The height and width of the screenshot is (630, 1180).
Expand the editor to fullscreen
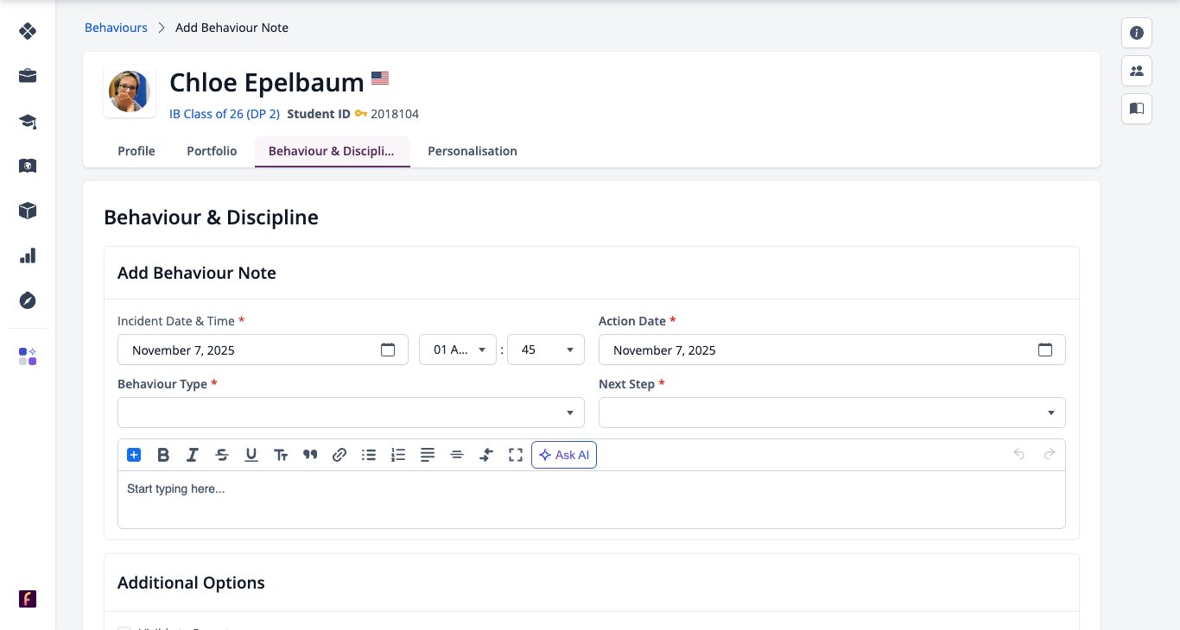516,455
